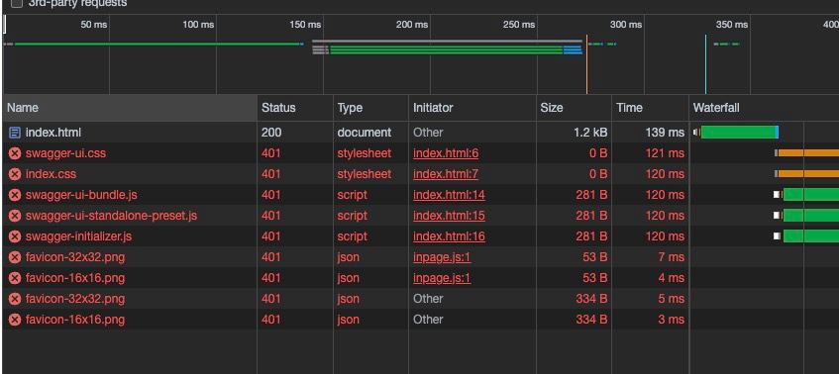The image size is (839, 374).
Task: Click the 300 ms tick label in overview
Action: [x=626, y=25]
